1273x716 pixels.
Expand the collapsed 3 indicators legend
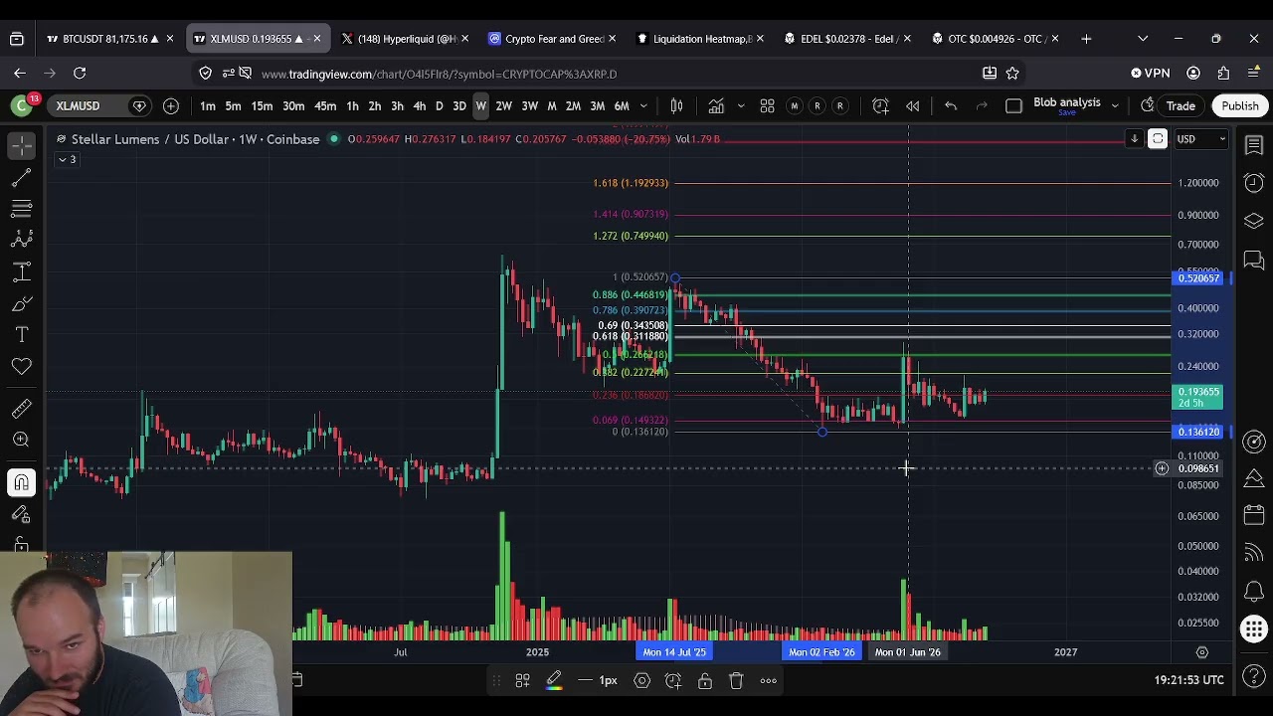[x=67, y=159]
